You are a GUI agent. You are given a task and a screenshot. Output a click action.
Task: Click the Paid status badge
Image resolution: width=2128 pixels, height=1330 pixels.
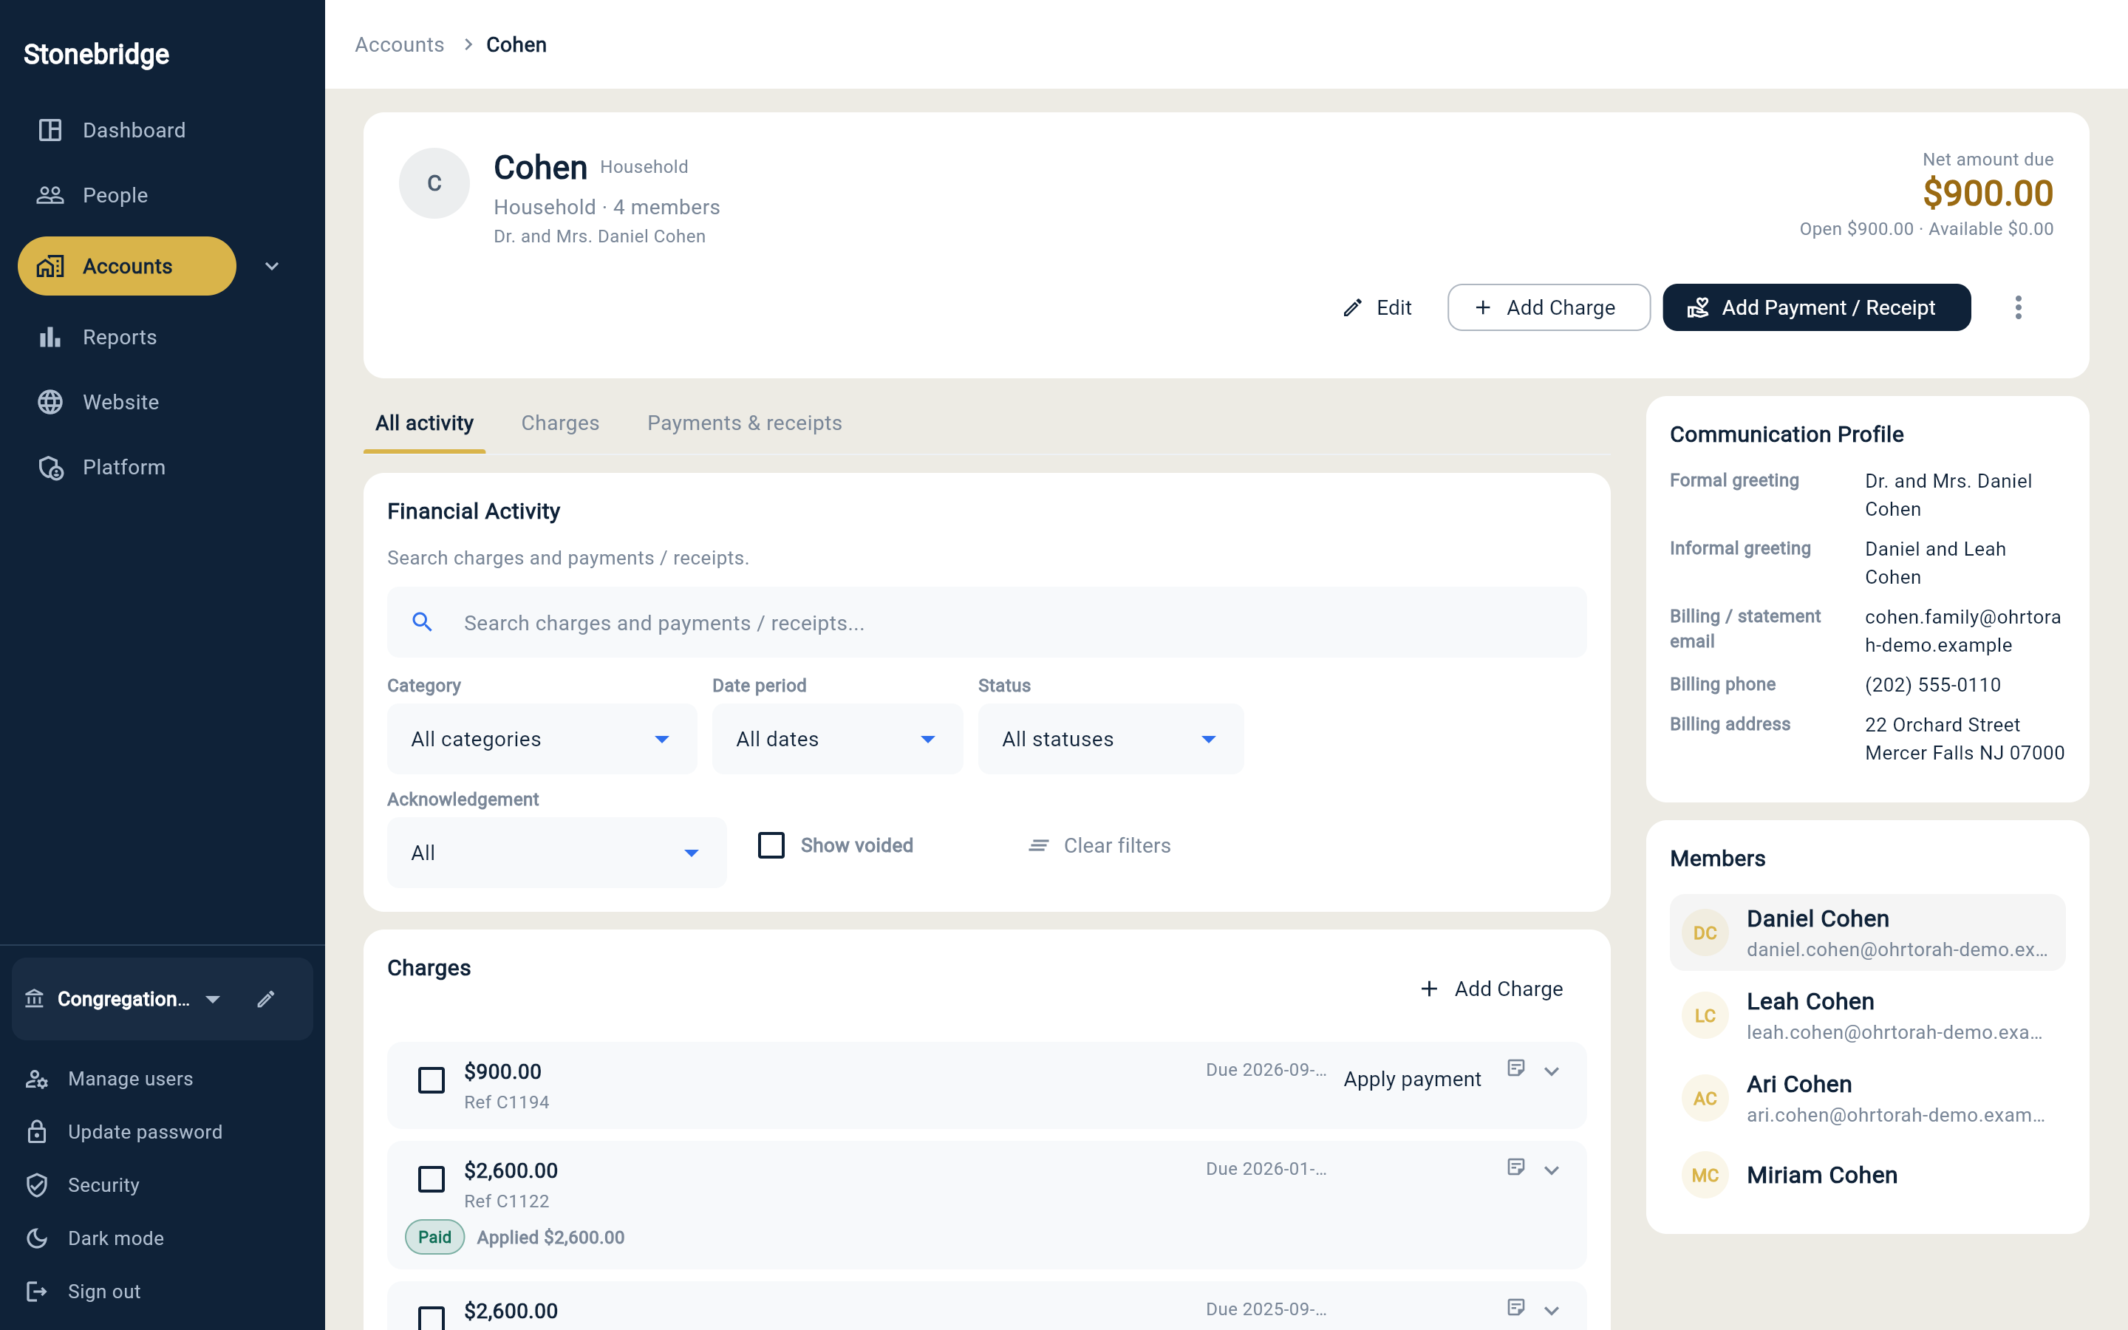coord(434,1237)
